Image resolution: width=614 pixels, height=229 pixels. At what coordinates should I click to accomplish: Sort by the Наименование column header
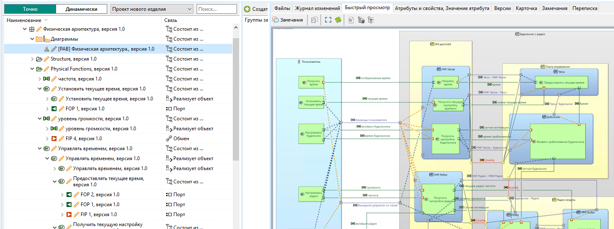(x=24, y=20)
